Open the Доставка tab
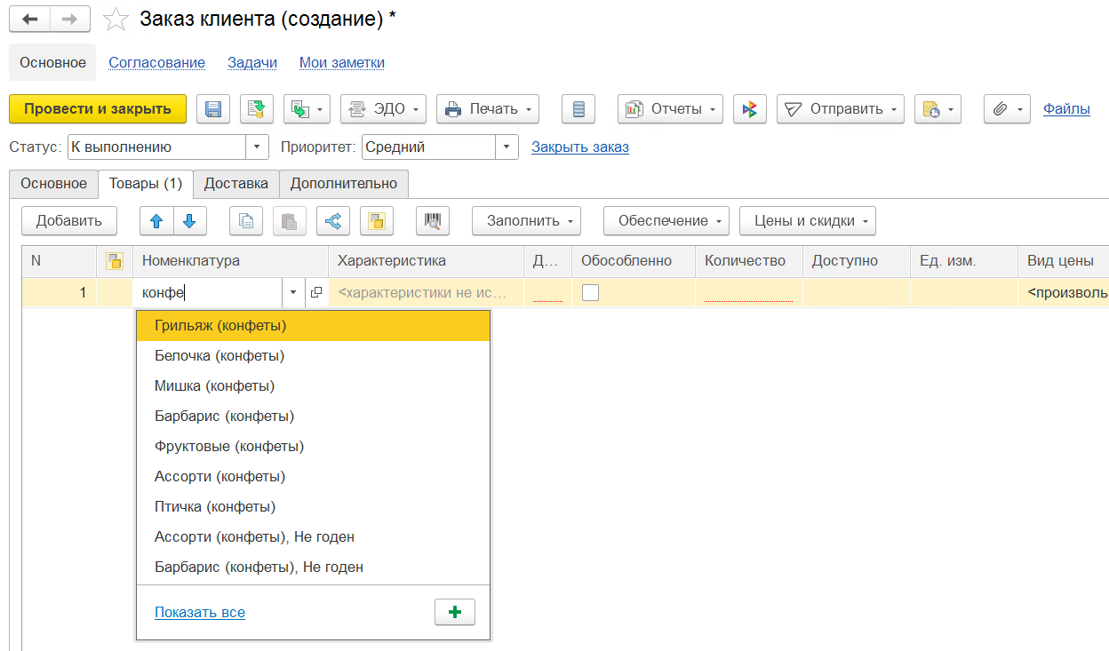 point(236,184)
